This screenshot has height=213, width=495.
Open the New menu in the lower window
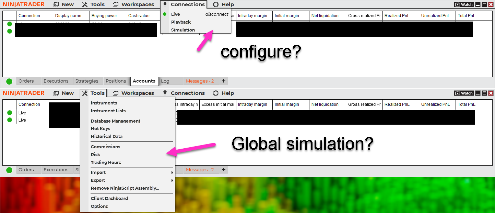(x=63, y=93)
